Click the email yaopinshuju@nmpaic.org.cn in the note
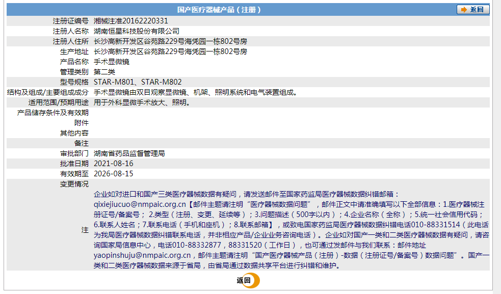 click(x=142, y=255)
